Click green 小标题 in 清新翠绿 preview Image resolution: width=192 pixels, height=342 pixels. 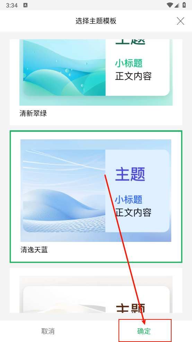(129, 63)
